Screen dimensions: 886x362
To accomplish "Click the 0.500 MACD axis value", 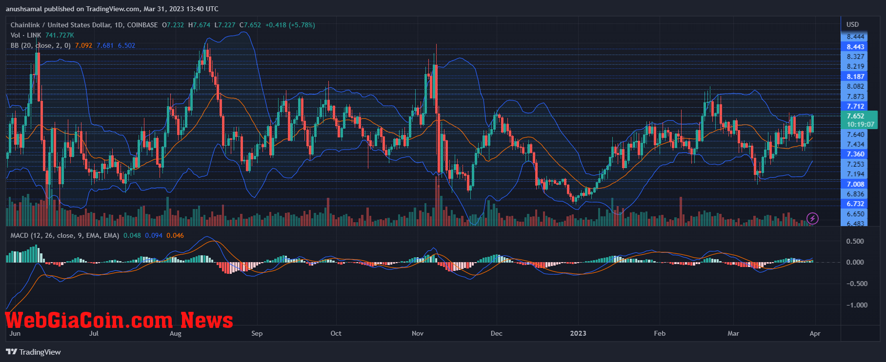I will point(855,241).
